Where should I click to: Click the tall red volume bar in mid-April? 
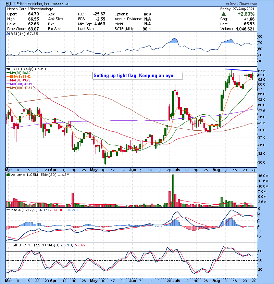tap(73, 200)
